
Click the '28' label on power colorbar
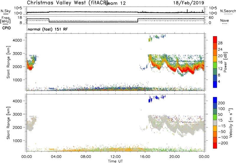[220, 43]
